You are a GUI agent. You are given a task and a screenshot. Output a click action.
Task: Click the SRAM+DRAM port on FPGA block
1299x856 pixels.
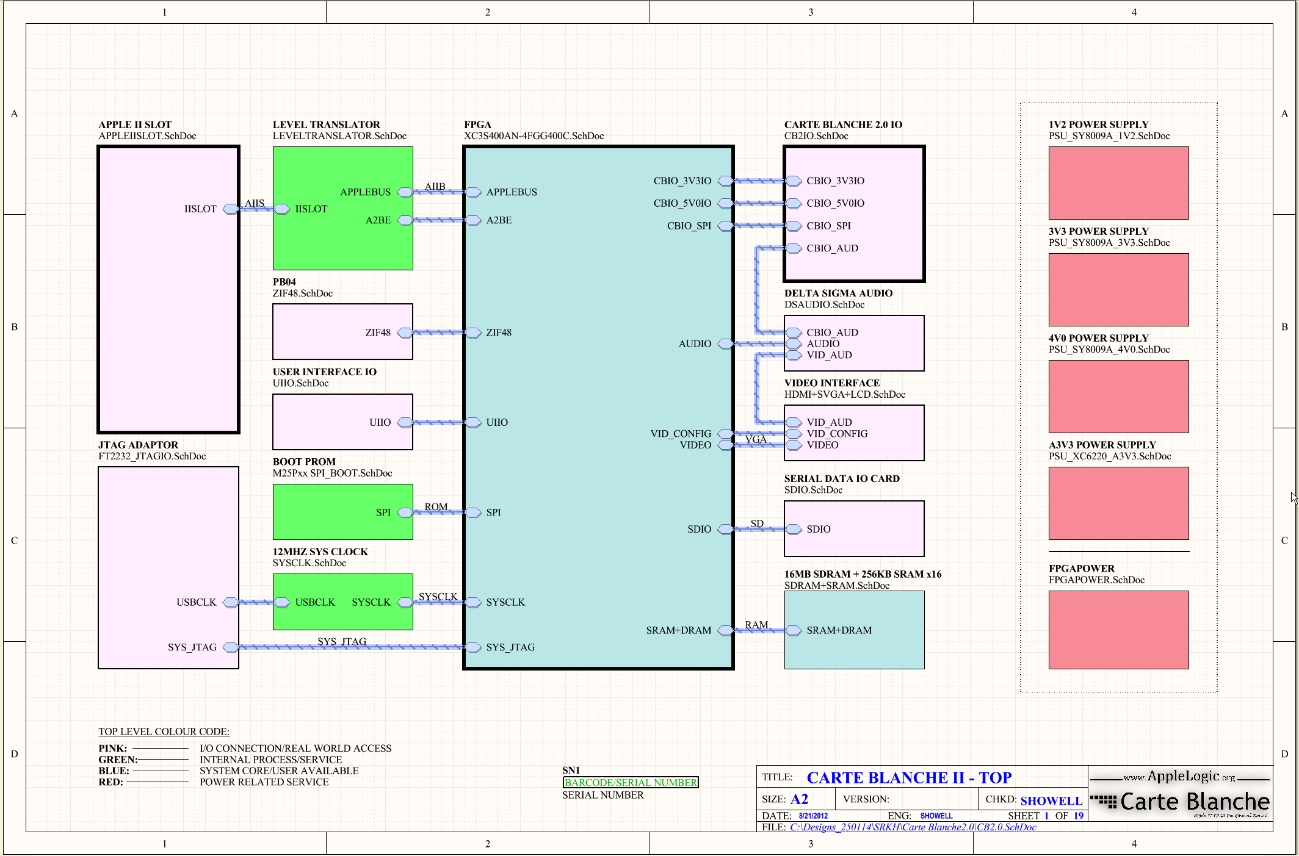[725, 630]
